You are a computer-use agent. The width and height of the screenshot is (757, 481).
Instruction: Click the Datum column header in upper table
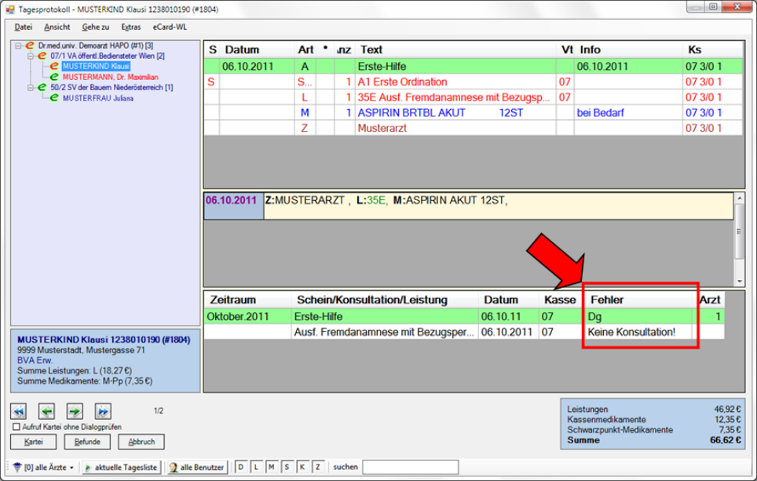258,49
